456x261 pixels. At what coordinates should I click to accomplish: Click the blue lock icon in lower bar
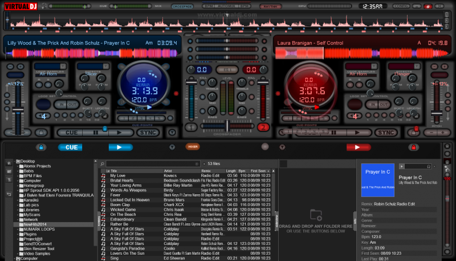(x=41, y=147)
